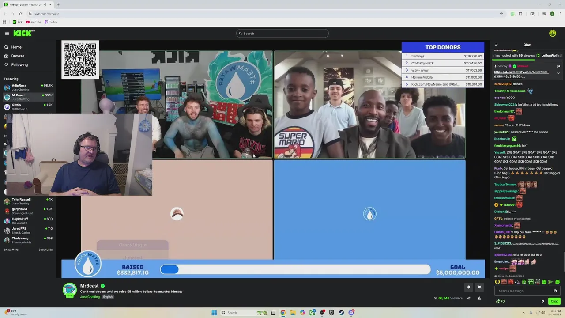Viewport: 565px width, 318px height.
Task: Click the stream QR code
Action: pyautogui.click(x=80, y=60)
